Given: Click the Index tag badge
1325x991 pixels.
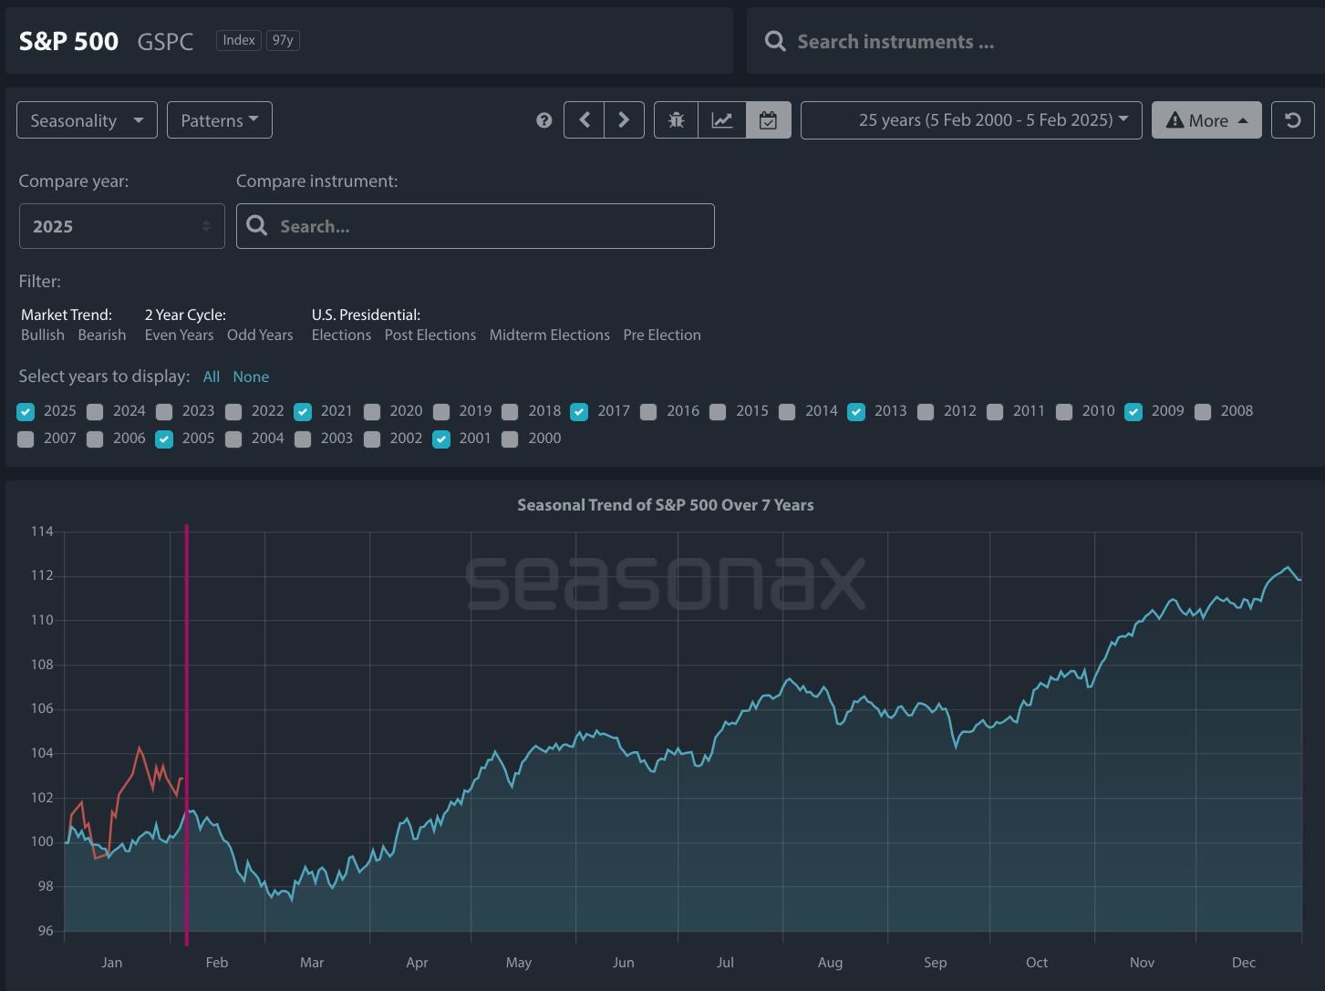Looking at the screenshot, I should click(x=239, y=40).
